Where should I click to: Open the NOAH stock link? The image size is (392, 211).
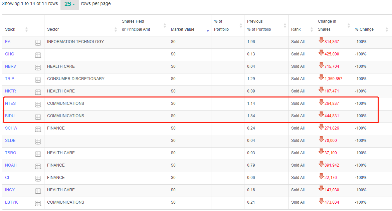tap(11, 165)
